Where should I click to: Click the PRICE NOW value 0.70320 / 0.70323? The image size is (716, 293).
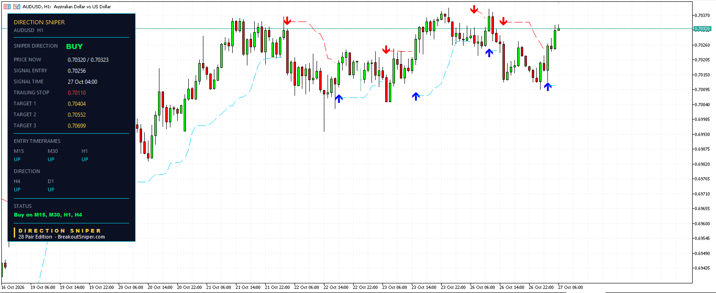coord(88,60)
